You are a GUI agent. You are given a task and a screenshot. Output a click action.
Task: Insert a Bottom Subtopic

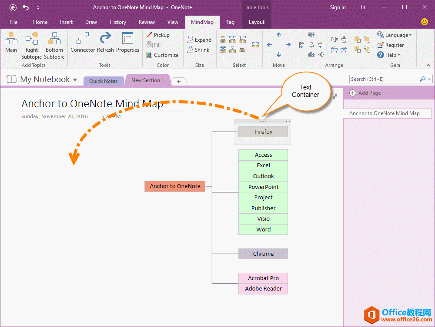(x=54, y=46)
